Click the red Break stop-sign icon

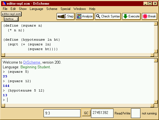tap(145, 16)
